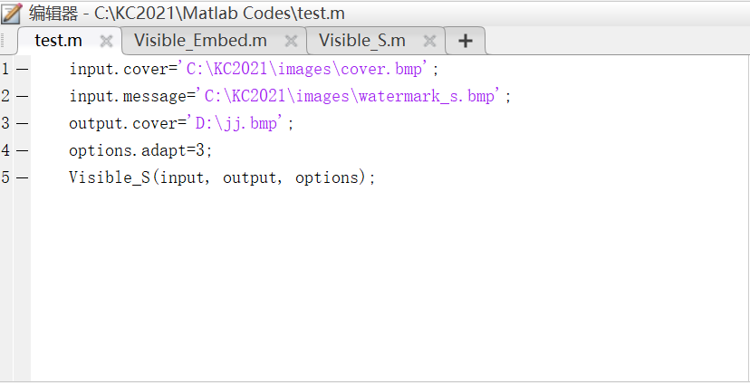This screenshot has width=750, height=383.
Task: Close the Visible_Embed.m tab
Action: (291, 41)
